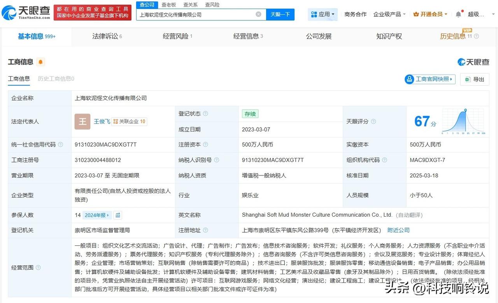Click the help icon beside 注册地址
Image resolution: width=498 pixels, height=303 pixels.
pos(205,230)
